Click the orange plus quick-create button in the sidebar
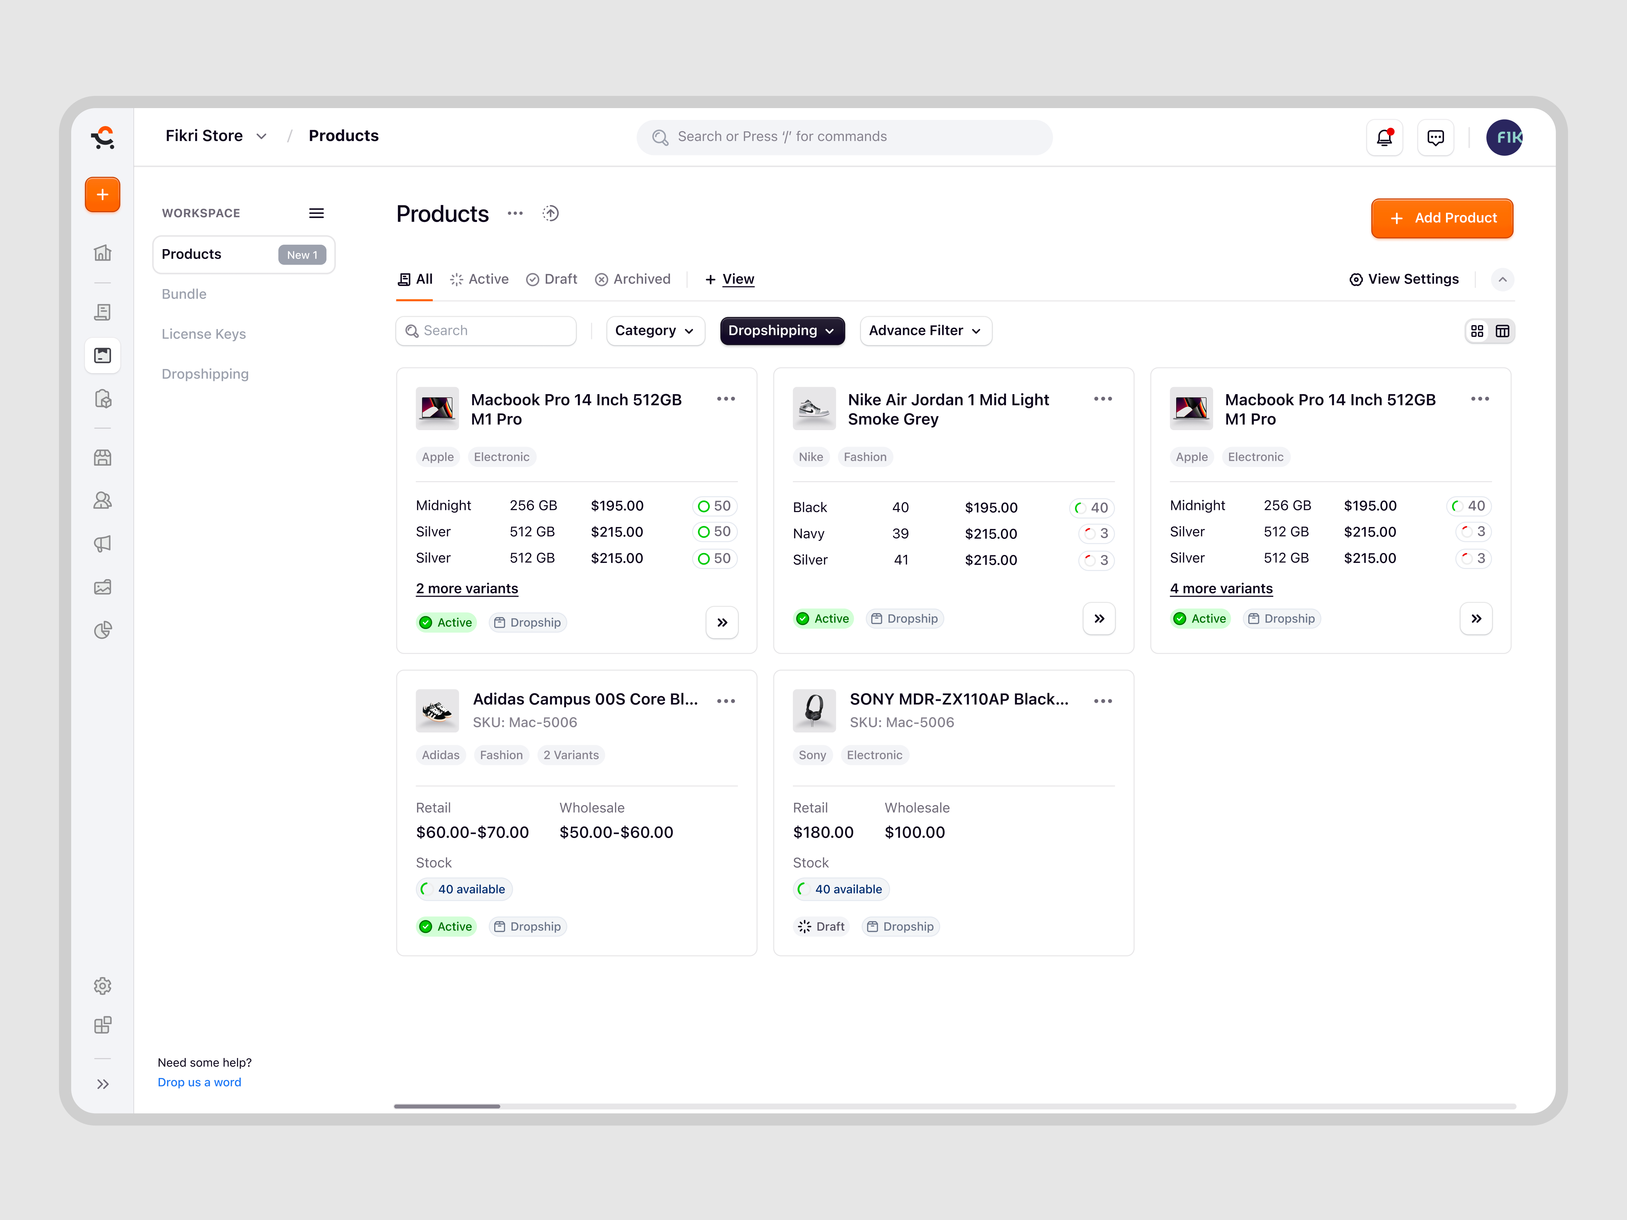1627x1220 pixels. tap(102, 195)
